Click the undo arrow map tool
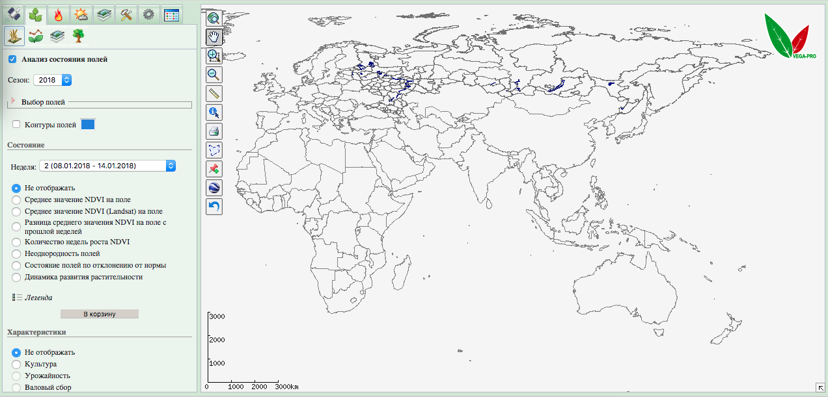This screenshot has height=397, width=828. (214, 207)
